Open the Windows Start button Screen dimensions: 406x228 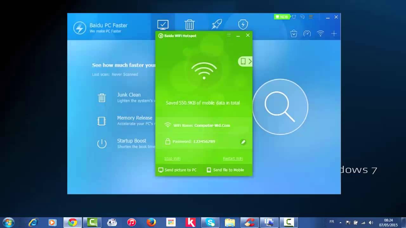point(8,222)
